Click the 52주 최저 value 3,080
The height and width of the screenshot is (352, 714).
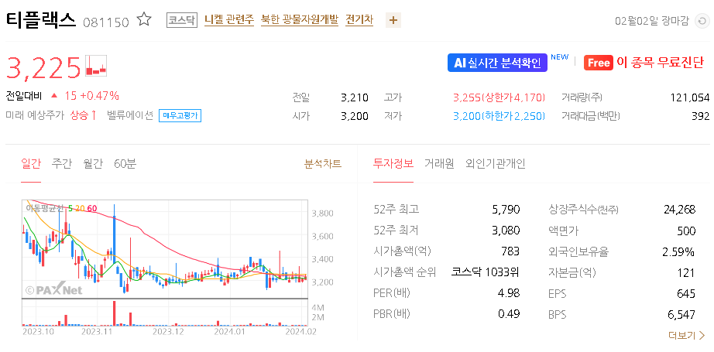(x=506, y=231)
